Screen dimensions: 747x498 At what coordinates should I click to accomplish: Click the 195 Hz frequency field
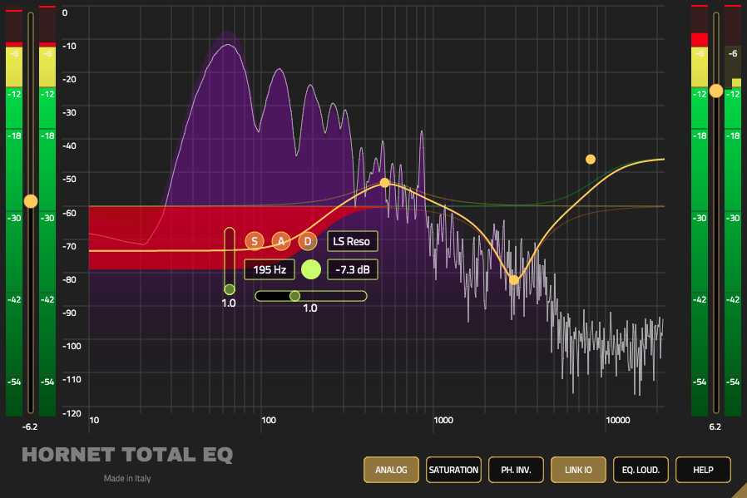point(270,269)
